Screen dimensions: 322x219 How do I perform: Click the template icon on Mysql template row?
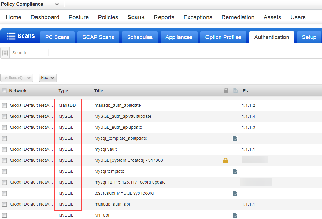pyautogui.click(x=235, y=171)
